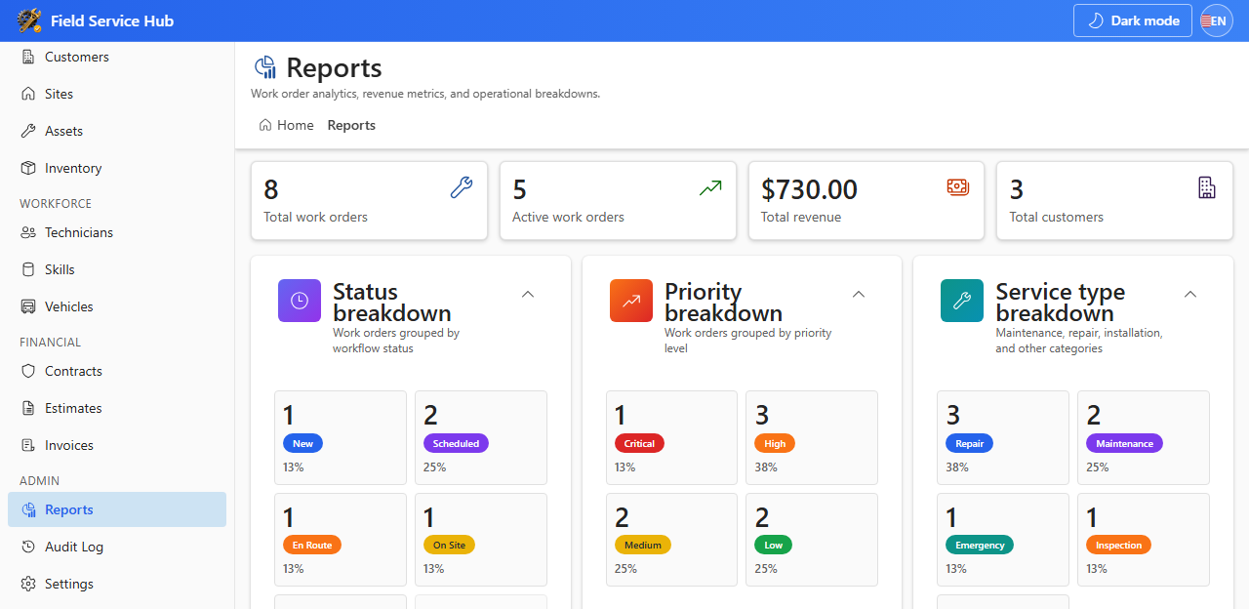Click the red Critical priority badge
Viewport: 1249px width, 609px height.
tap(639, 443)
